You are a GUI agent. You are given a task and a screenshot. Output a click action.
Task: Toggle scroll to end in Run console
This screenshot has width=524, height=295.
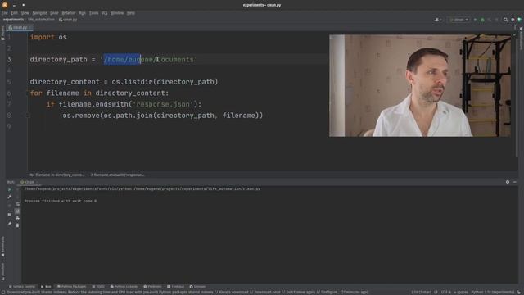point(17,211)
